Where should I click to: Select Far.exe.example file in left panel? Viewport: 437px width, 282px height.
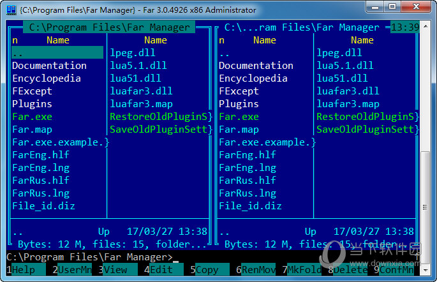(61, 142)
